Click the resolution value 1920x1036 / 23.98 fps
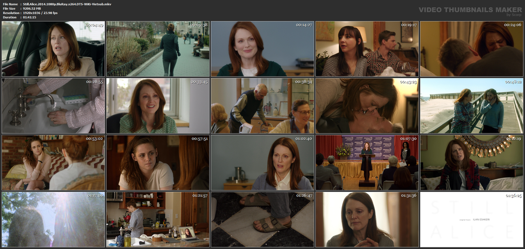The image size is (525, 249). (40, 13)
